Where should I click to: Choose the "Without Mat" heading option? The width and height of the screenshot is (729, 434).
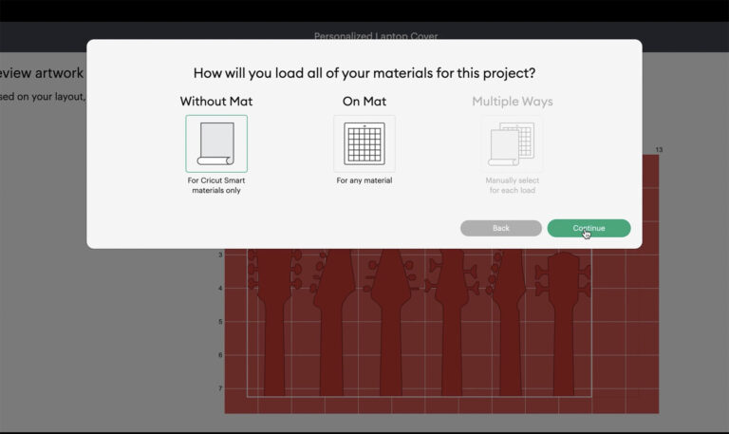[216, 102]
